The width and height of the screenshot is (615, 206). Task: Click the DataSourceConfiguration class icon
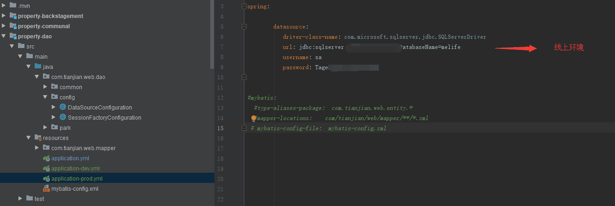pyautogui.click(x=63, y=107)
